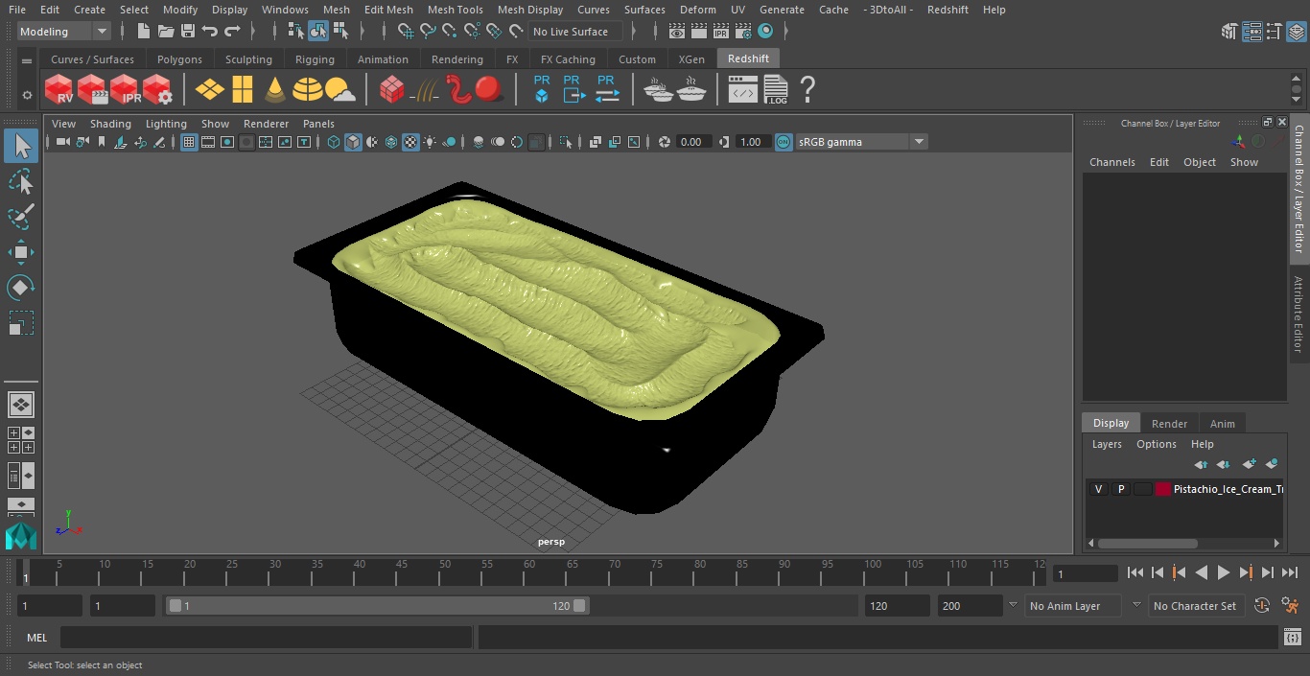Switch to the Polygons shelf tab
The image size is (1310, 676).
pos(180,59)
